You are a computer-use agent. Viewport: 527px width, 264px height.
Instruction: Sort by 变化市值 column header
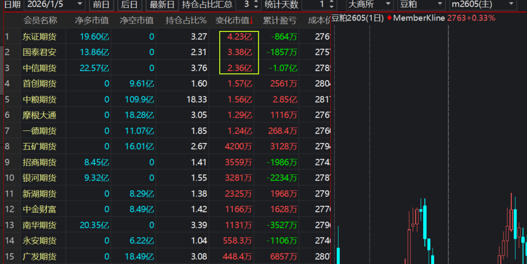pyautogui.click(x=234, y=21)
